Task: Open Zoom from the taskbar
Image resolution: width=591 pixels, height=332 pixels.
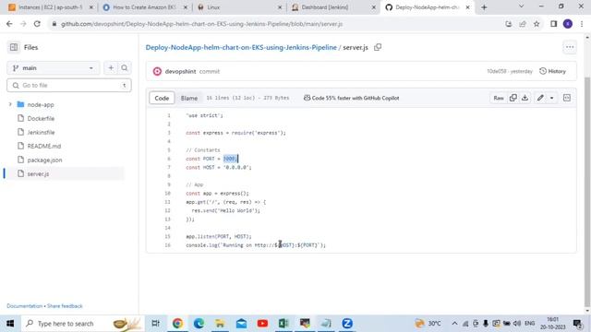Action: tap(347, 324)
